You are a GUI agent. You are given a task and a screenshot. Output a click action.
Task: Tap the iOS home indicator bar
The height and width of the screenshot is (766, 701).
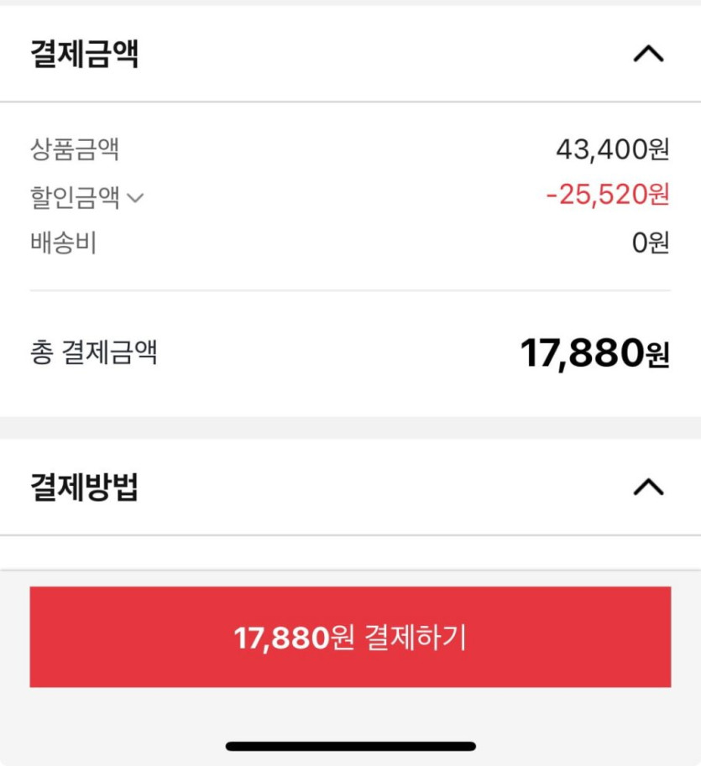click(350, 746)
